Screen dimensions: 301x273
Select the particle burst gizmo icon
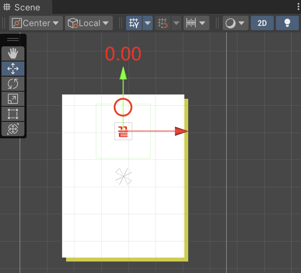click(x=124, y=176)
